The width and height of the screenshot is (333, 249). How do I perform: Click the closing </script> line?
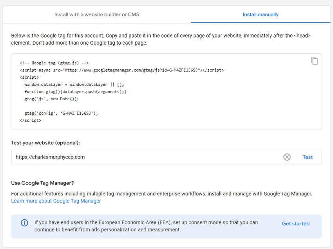(31, 120)
